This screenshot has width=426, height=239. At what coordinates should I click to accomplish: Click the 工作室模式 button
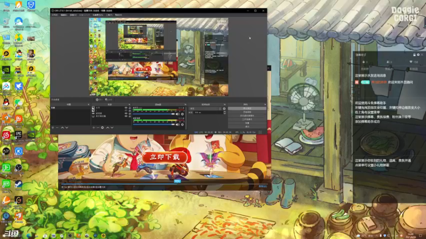click(247, 119)
